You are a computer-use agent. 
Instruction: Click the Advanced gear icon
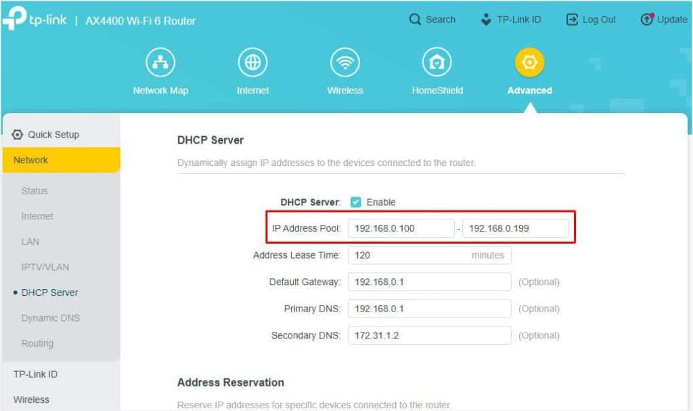[x=529, y=63]
